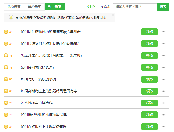Open more options for 硬纸筒 row
This screenshot has height=132, width=174.
pos(163,44)
